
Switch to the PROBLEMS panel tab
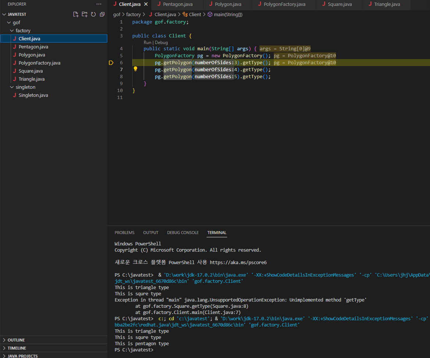tap(125, 233)
